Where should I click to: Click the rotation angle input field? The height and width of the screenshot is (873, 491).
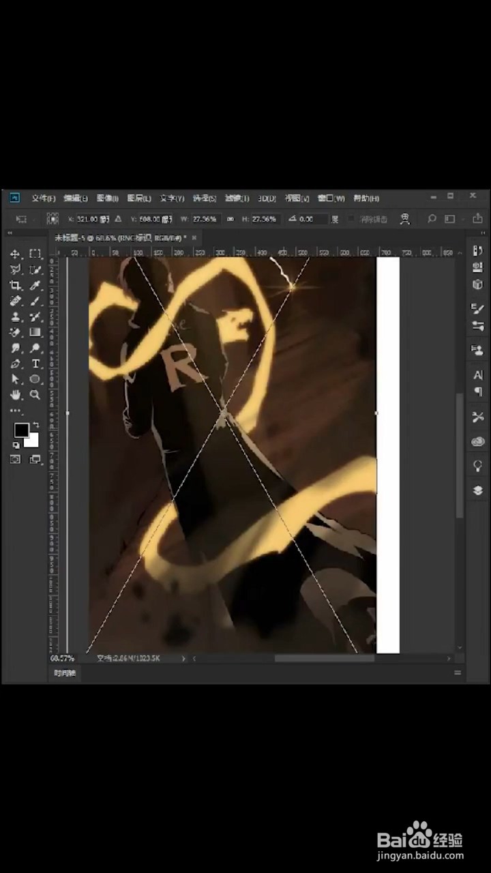point(313,219)
